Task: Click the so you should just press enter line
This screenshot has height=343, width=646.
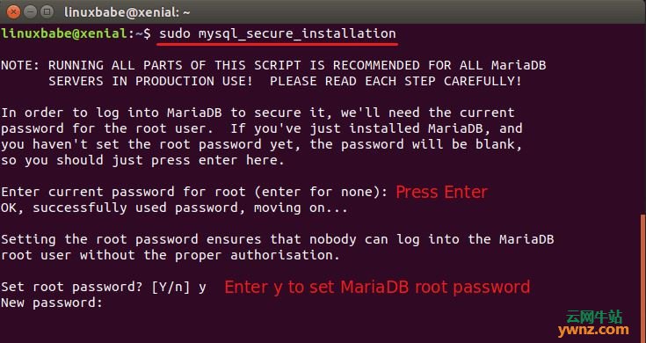Action: pos(142,160)
